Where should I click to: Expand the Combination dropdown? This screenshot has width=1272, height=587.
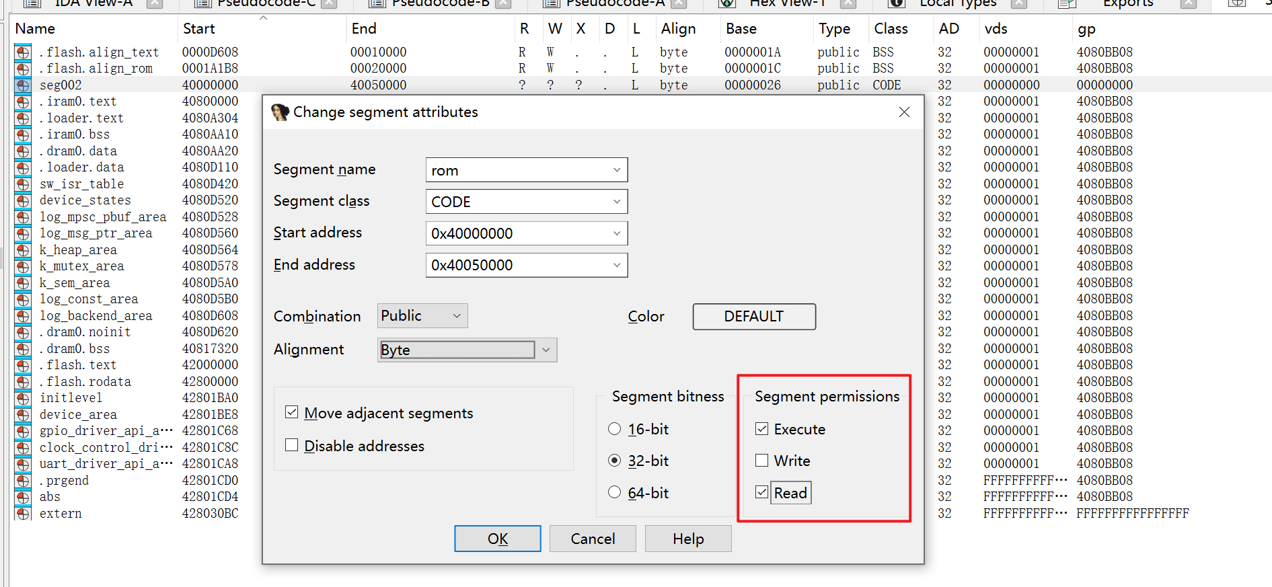pyautogui.click(x=457, y=316)
